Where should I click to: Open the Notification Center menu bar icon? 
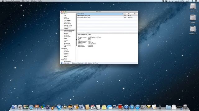point(196,1)
